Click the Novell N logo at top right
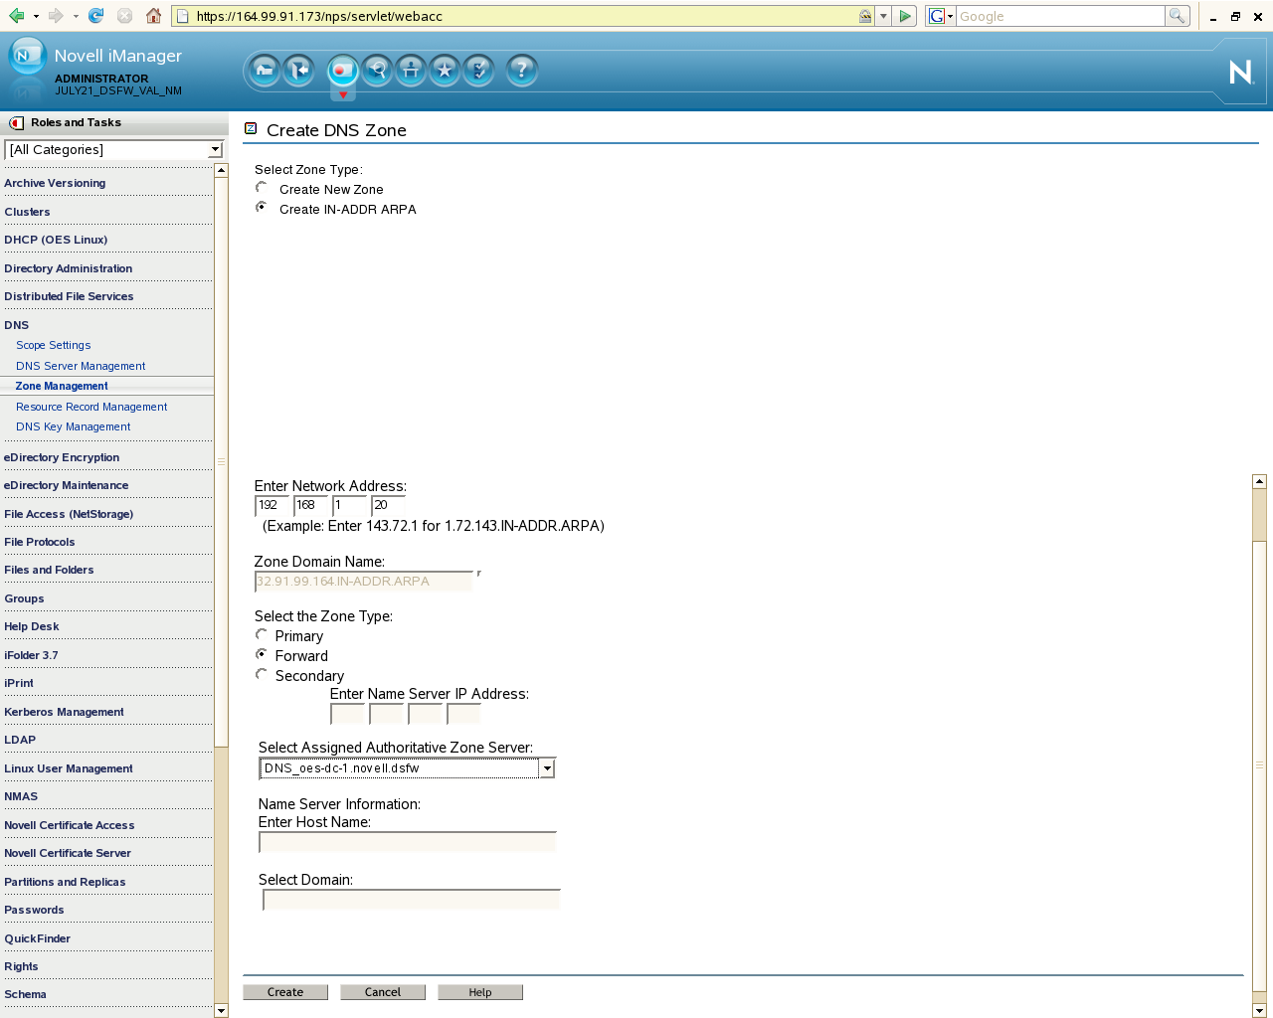Viewport: 1273px width, 1018px height. tap(1241, 72)
